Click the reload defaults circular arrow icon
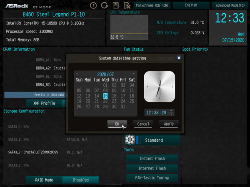 tap(105, 6)
